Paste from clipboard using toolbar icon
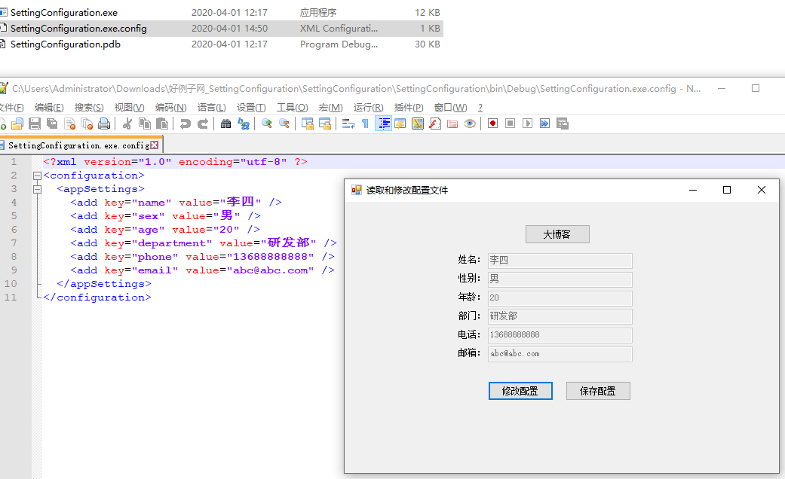This screenshot has height=479, width=785. [161, 124]
